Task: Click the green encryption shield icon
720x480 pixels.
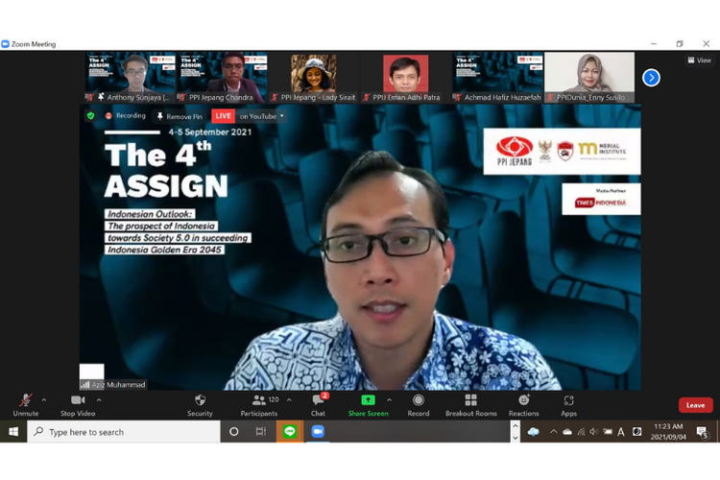Action: [91, 116]
